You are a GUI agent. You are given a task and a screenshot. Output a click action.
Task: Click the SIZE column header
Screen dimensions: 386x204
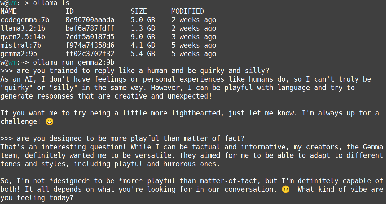(139, 12)
